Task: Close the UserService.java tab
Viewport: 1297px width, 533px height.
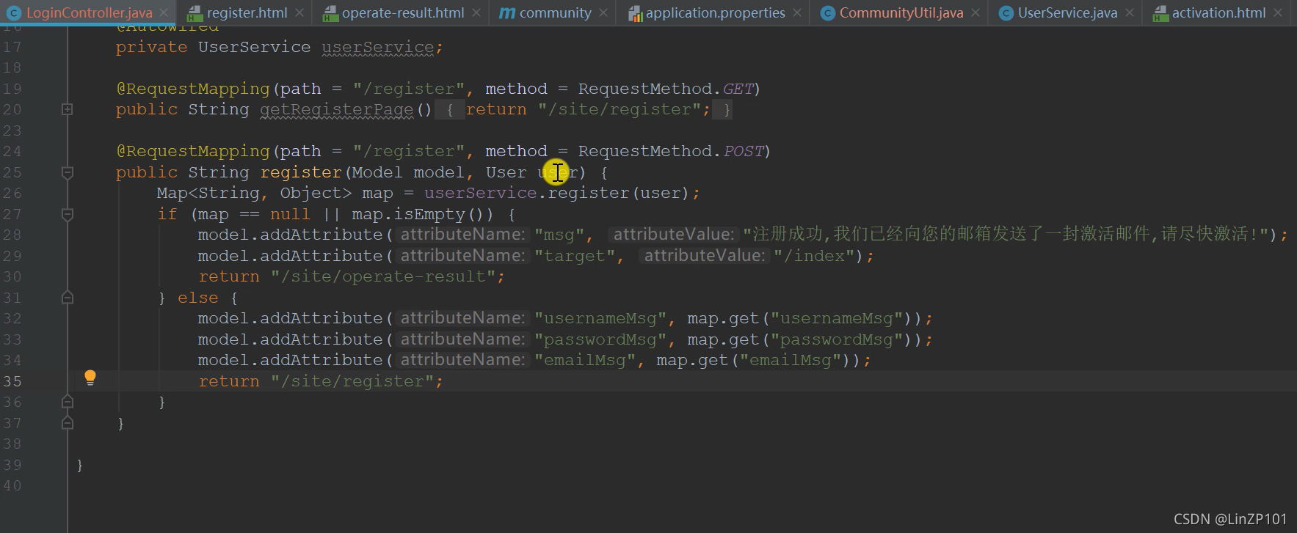Action: click(x=1130, y=13)
